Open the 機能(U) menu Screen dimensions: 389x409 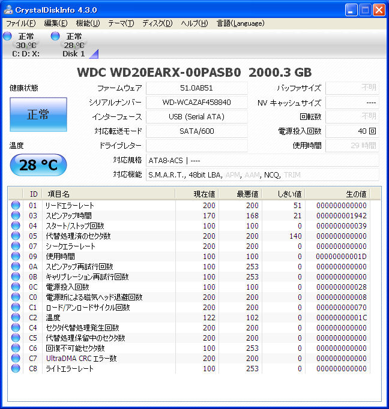[88, 23]
